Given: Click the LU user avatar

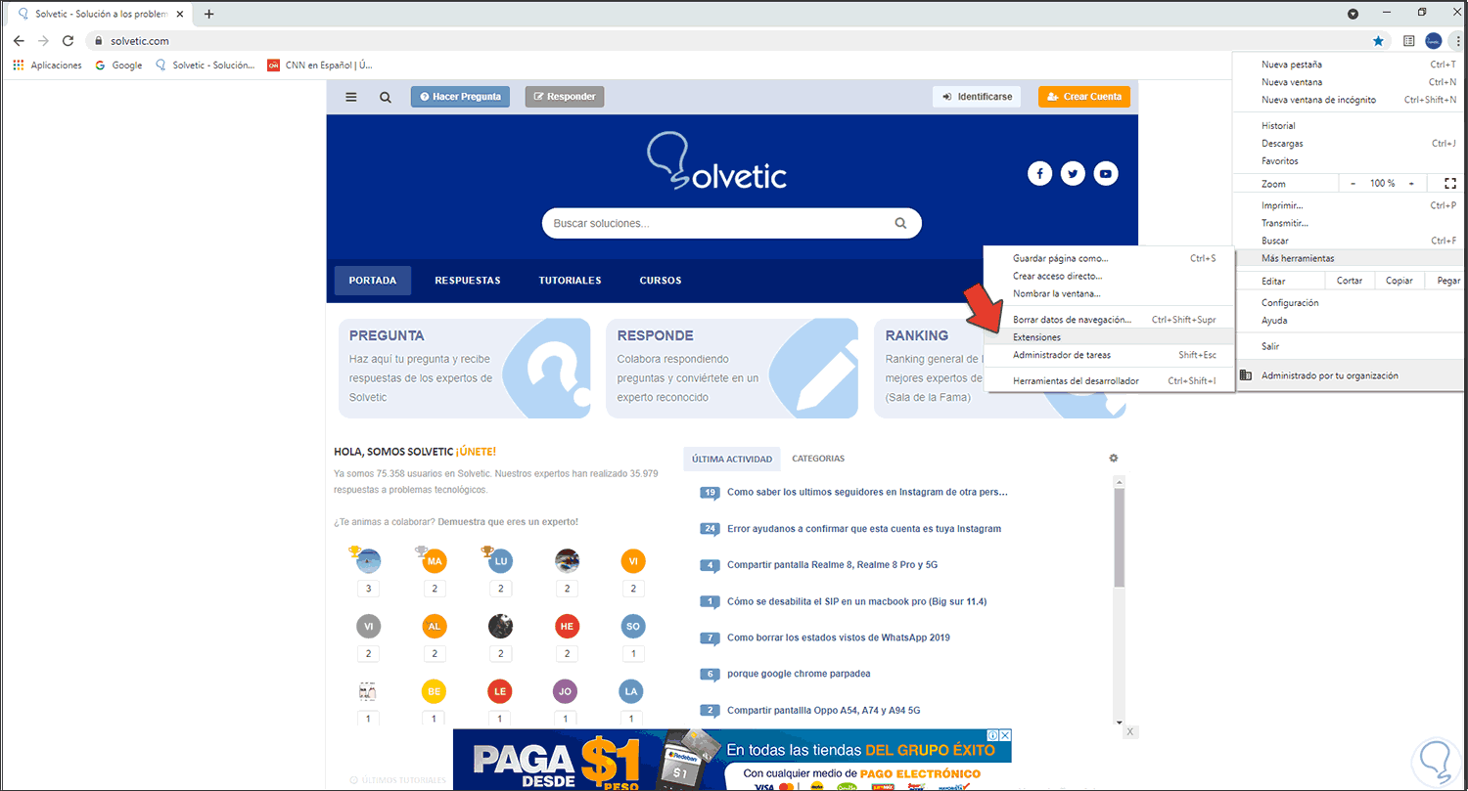Looking at the screenshot, I should [x=500, y=561].
